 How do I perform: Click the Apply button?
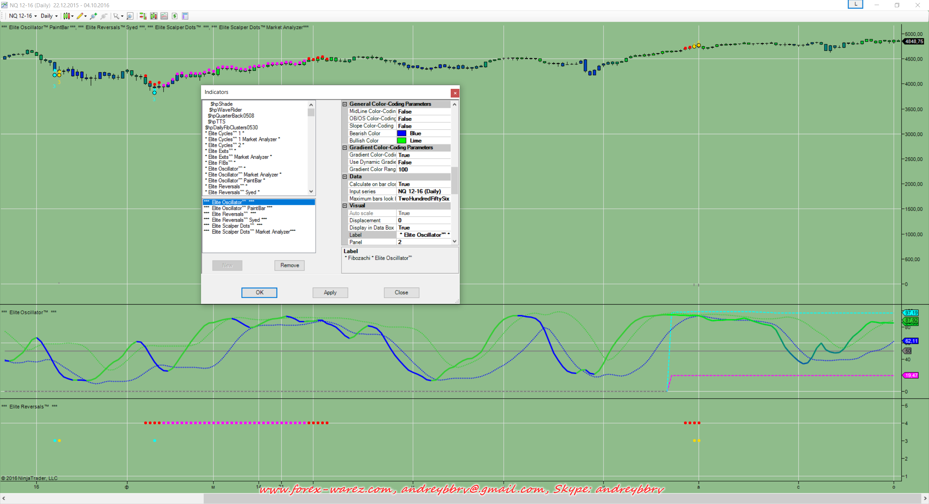(330, 293)
